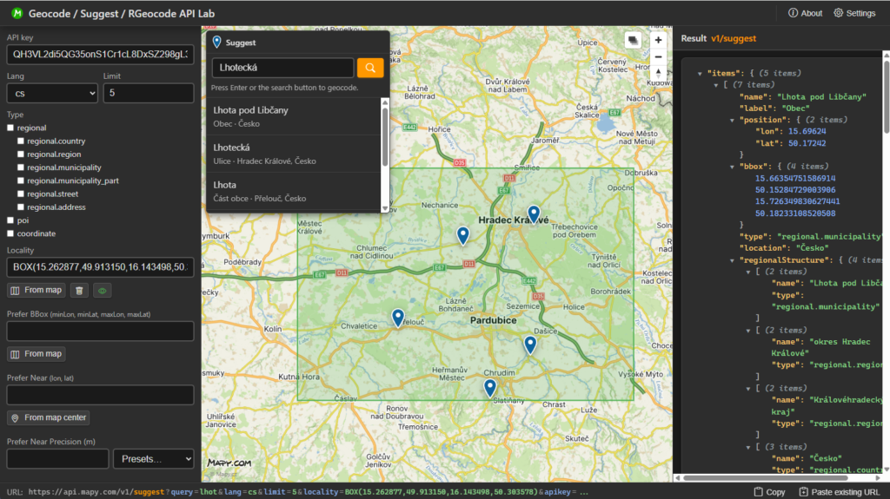The width and height of the screenshot is (890, 499).
Task: Check the poi type checkbox
Action: (11, 220)
